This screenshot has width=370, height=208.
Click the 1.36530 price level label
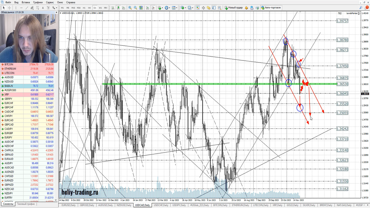click(343, 84)
